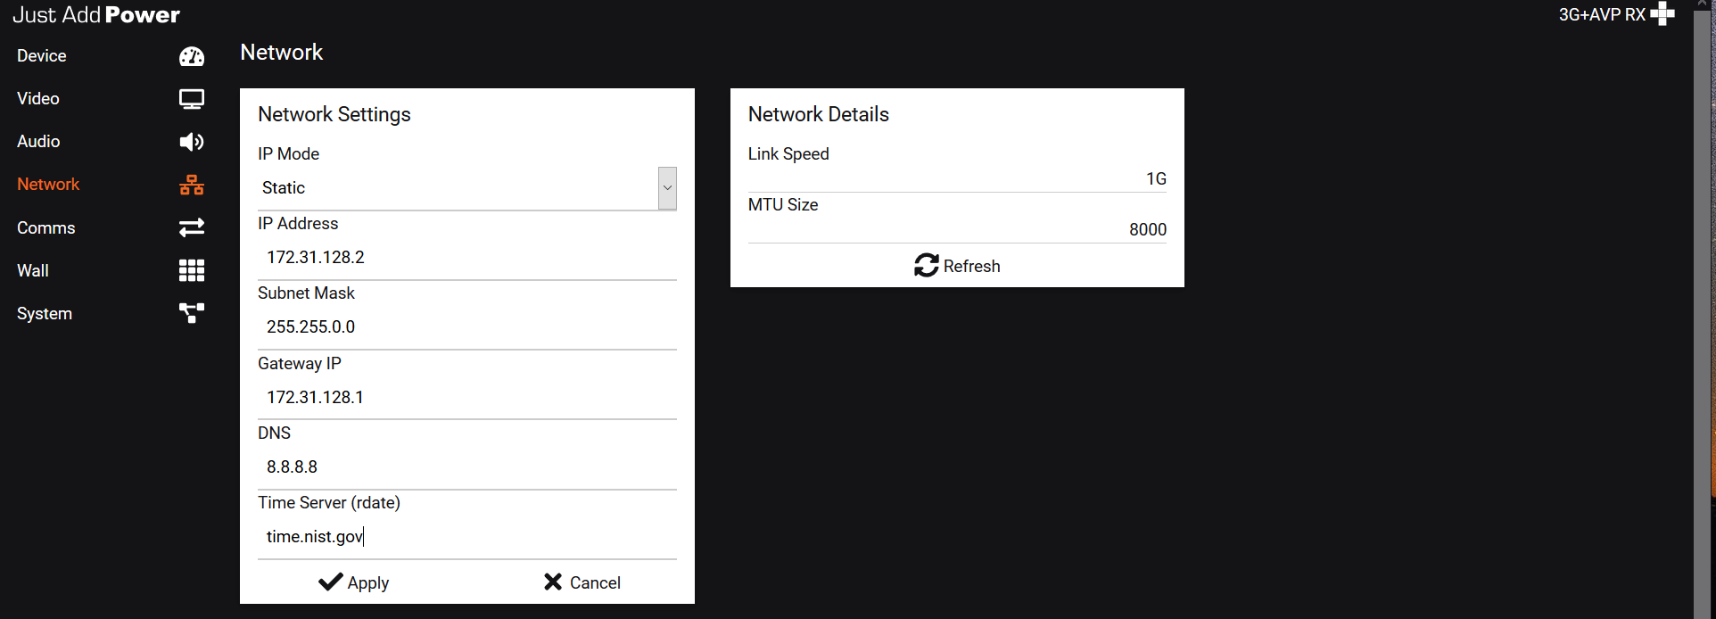Click the Audio speaker icon
Viewport: 1716px width, 619px height.
192,142
